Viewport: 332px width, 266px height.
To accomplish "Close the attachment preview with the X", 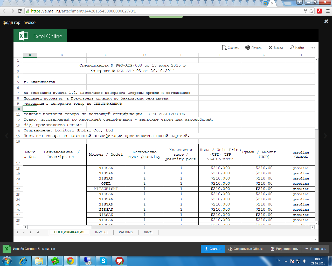I will pyautogui.click(x=326, y=21).
